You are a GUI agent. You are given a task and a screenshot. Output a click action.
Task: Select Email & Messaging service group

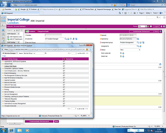click(x=10, y=73)
